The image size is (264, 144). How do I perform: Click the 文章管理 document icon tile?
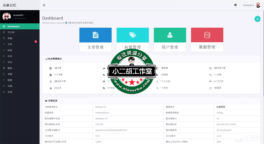click(x=95, y=35)
